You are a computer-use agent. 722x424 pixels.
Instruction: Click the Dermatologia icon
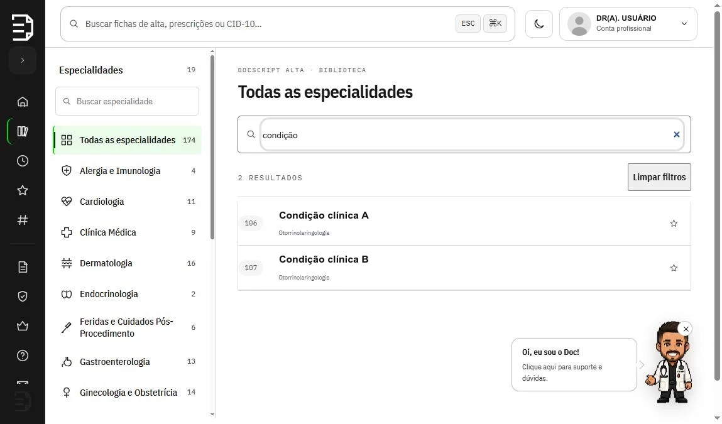[x=67, y=263]
